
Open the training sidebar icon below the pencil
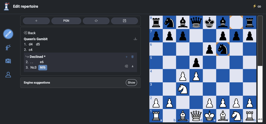pos(8,48)
